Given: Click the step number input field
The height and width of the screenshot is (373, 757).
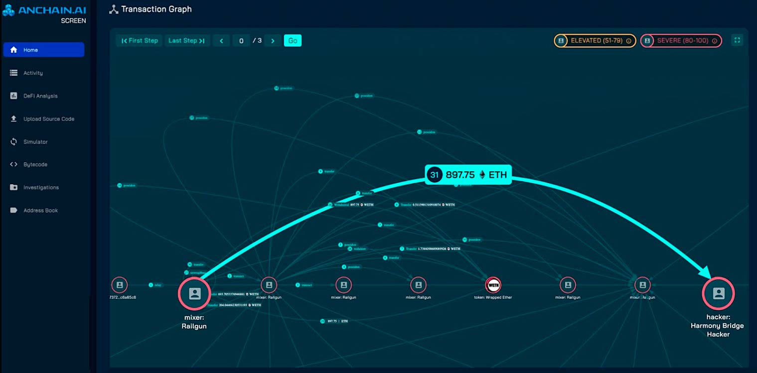Looking at the screenshot, I should pyautogui.click(x=241, y=41).
